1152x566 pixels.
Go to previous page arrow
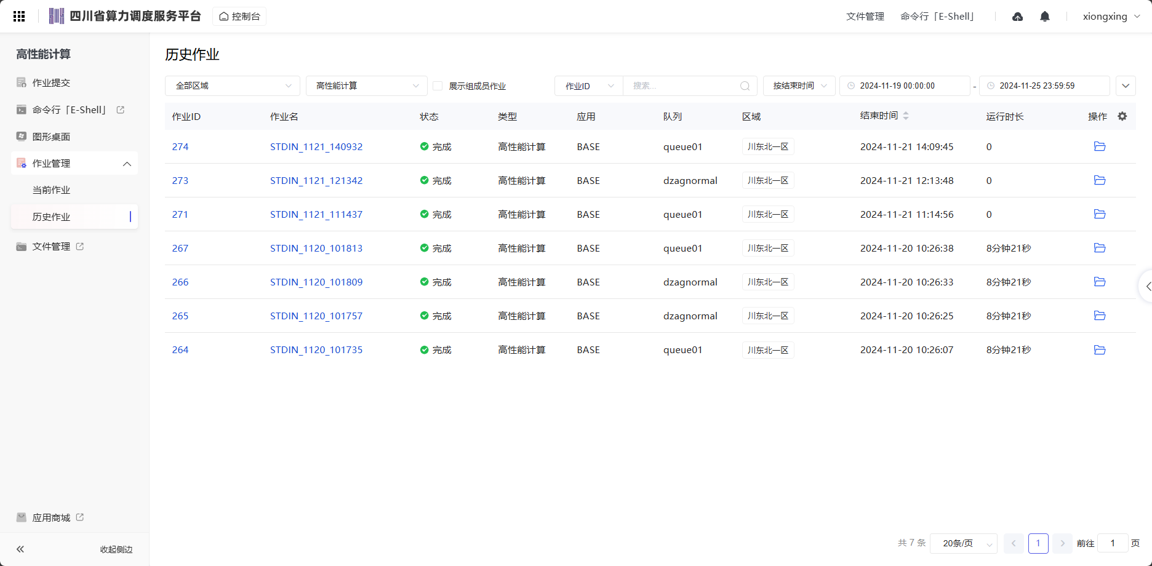(x=1014, y=543)
